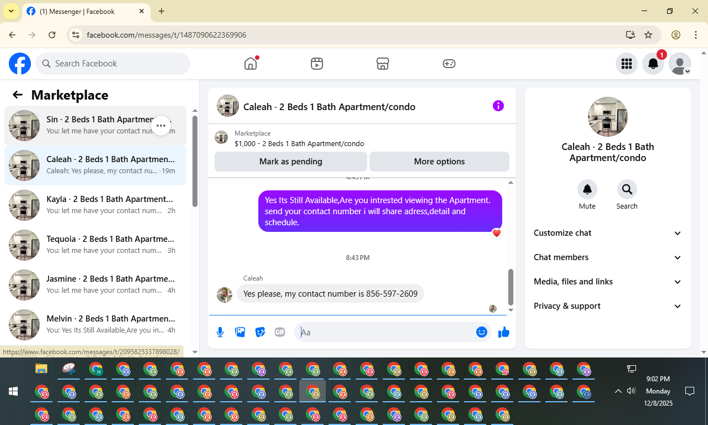Click the conversation list scrollbar

[x=195, y=160]
